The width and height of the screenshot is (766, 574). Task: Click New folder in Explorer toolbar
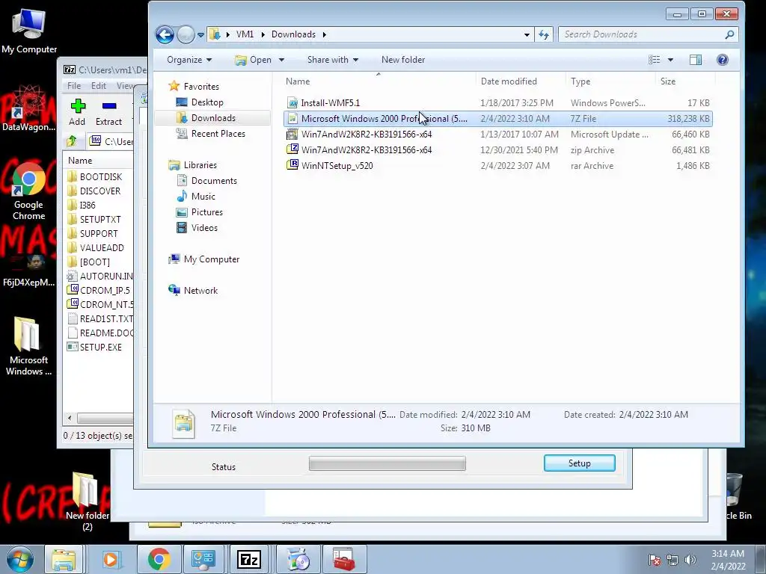[x=403, y=60]
